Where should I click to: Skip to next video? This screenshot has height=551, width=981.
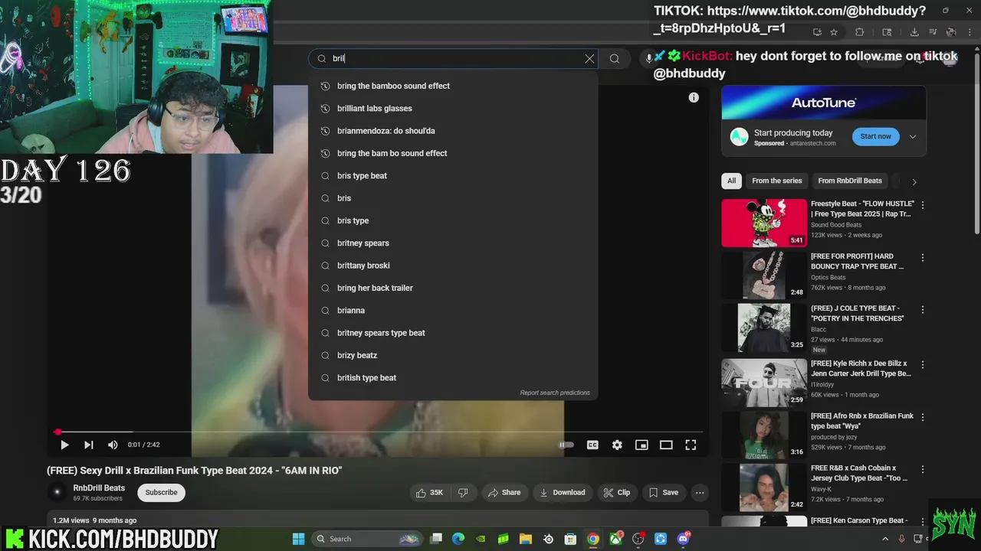point(89,445)
